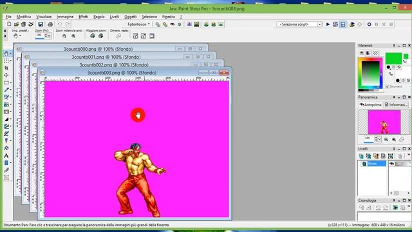The width and height of the screenshot is (412, 232).
Task: Click the zoom out icon in Panoramica panel
Action: tap(386, 139)
